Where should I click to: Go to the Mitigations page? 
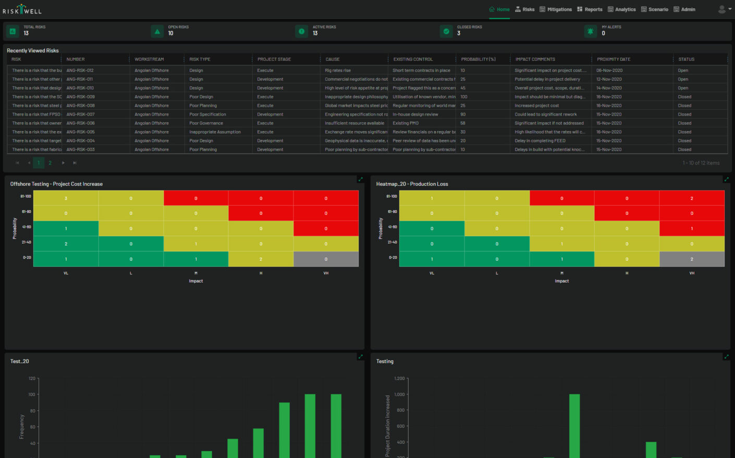556,9
